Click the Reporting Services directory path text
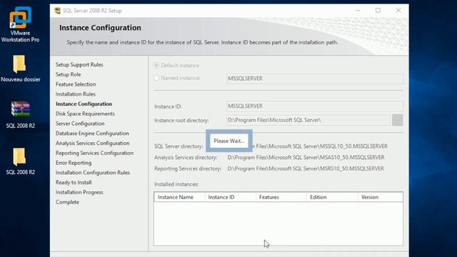 click(x=306, y=168)
